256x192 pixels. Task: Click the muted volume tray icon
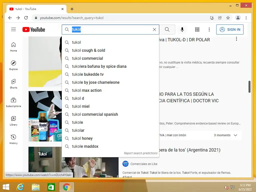coord(226,187)
